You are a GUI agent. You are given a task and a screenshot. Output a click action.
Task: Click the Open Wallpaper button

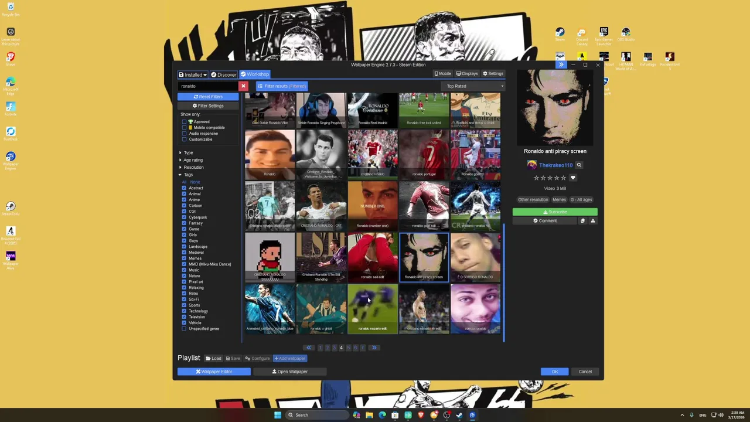[289, 372]
